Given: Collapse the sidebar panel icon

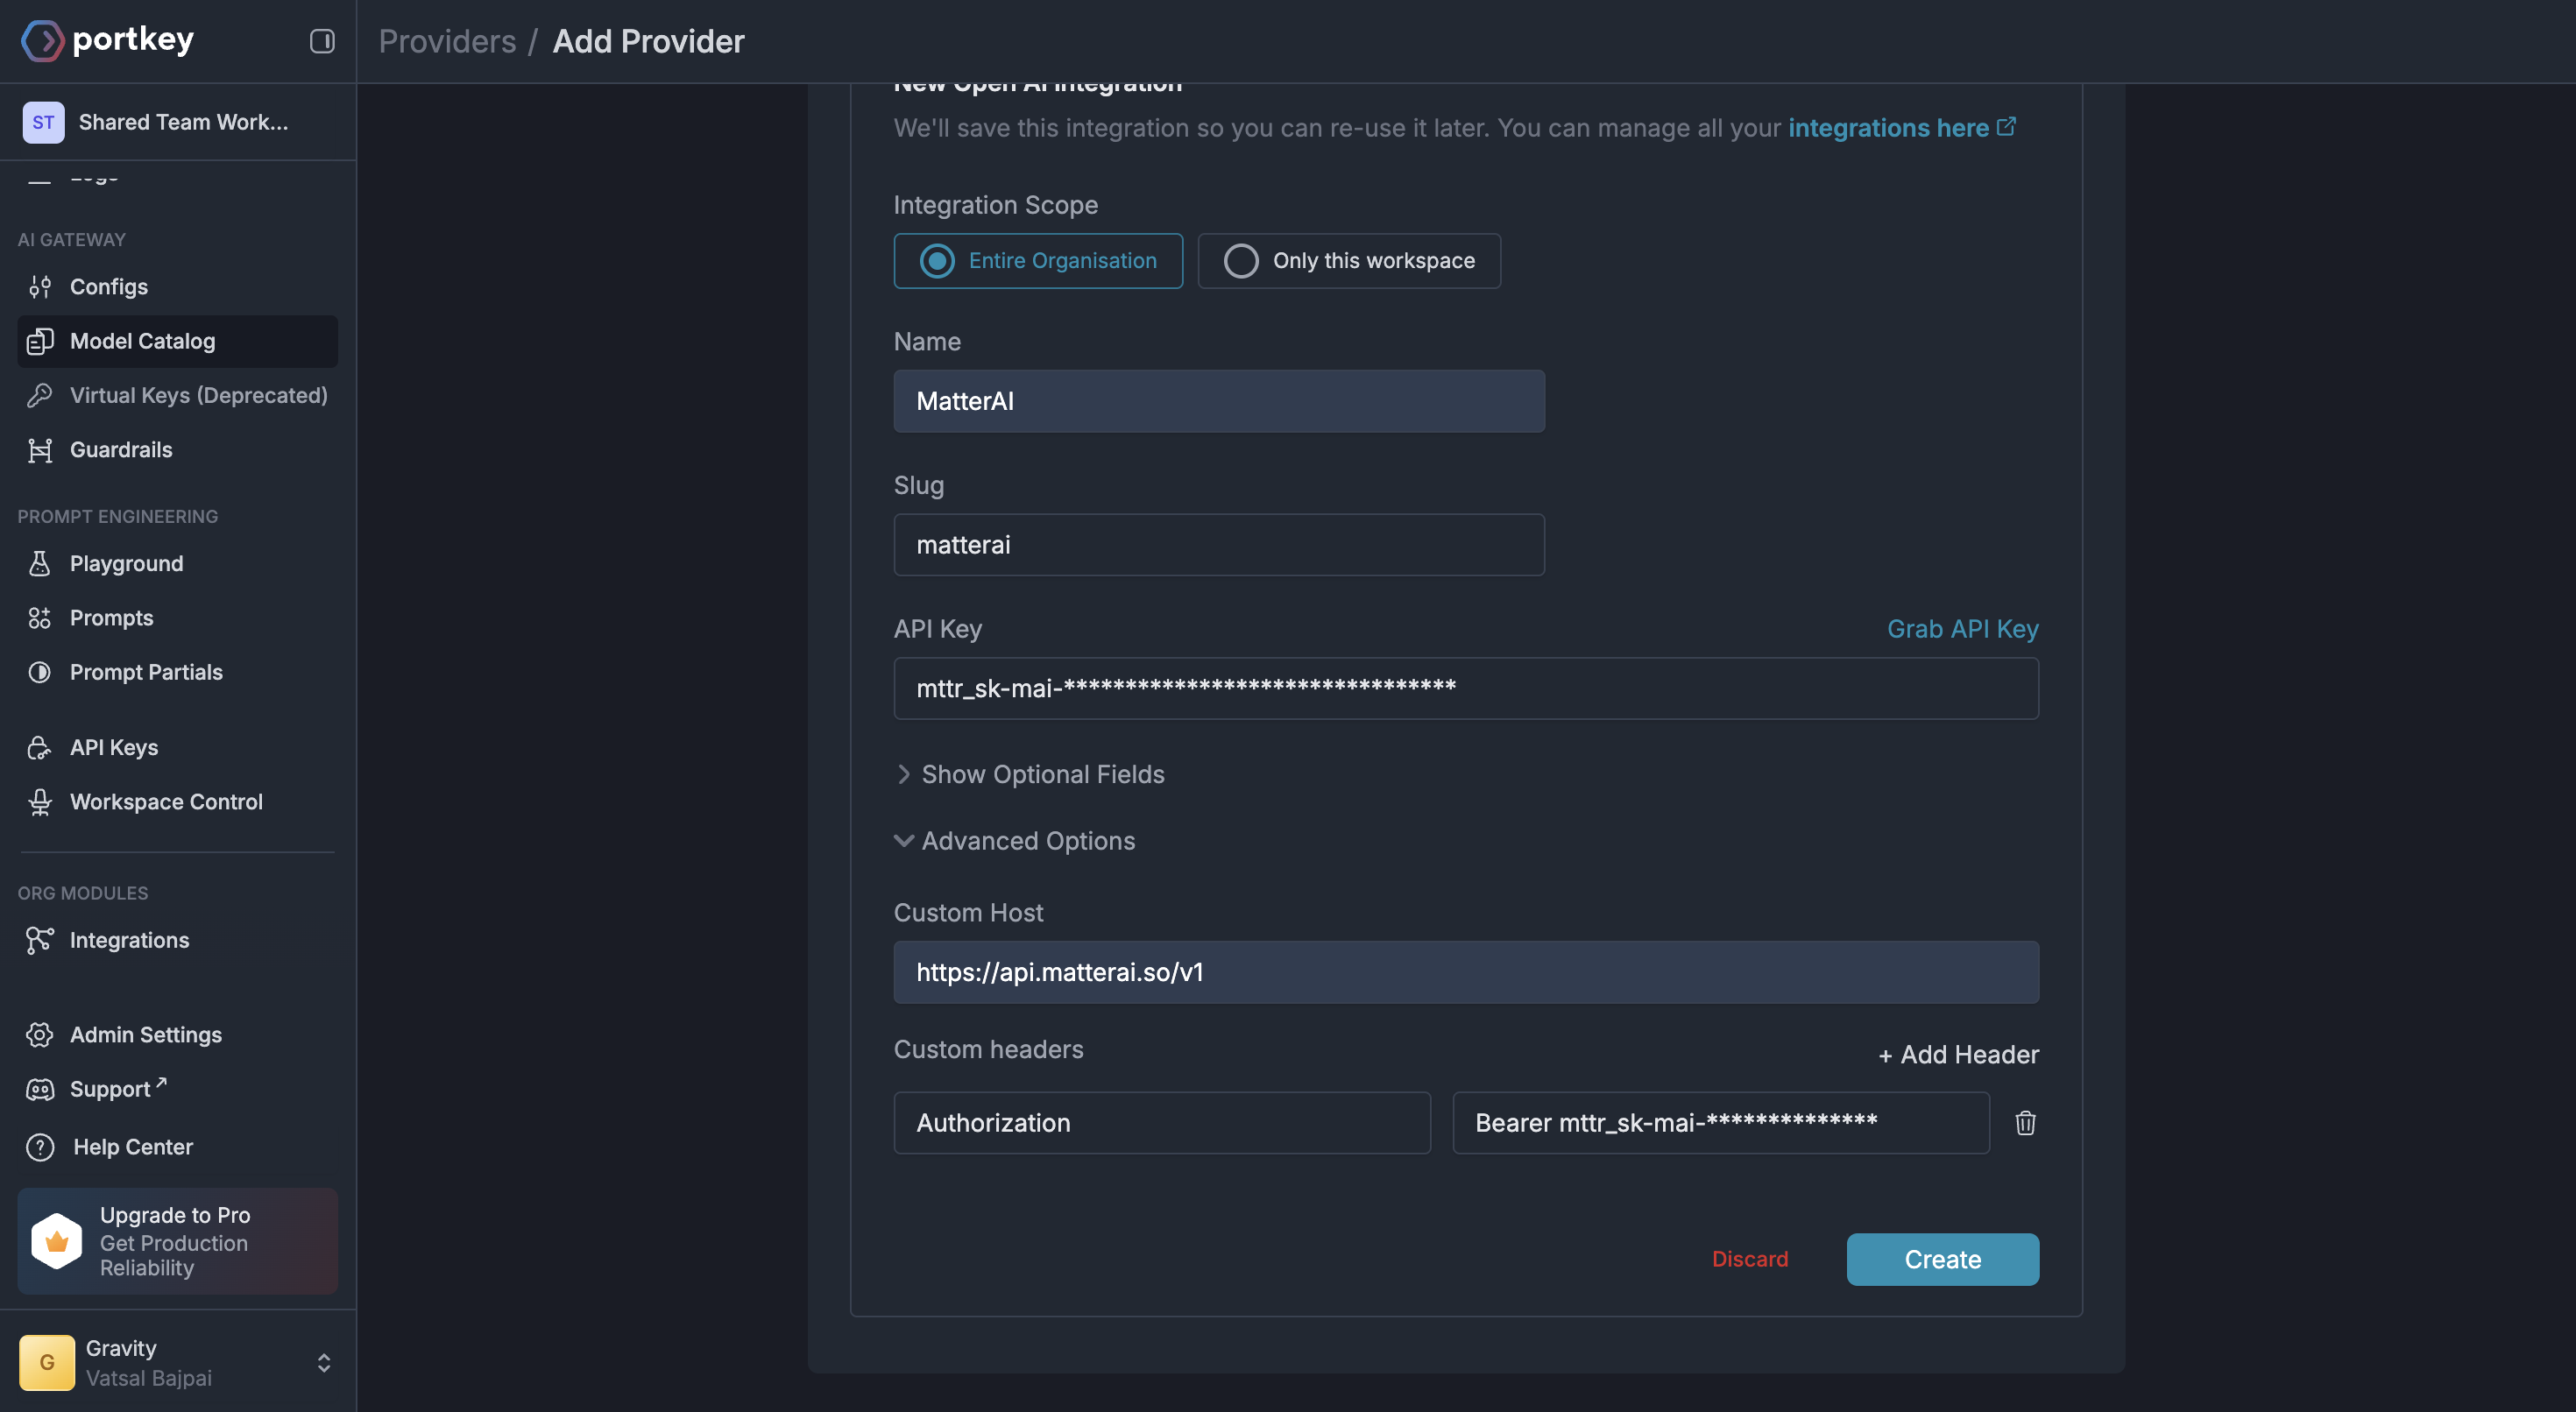Looking at the screenshot, I should pos(321,41).
